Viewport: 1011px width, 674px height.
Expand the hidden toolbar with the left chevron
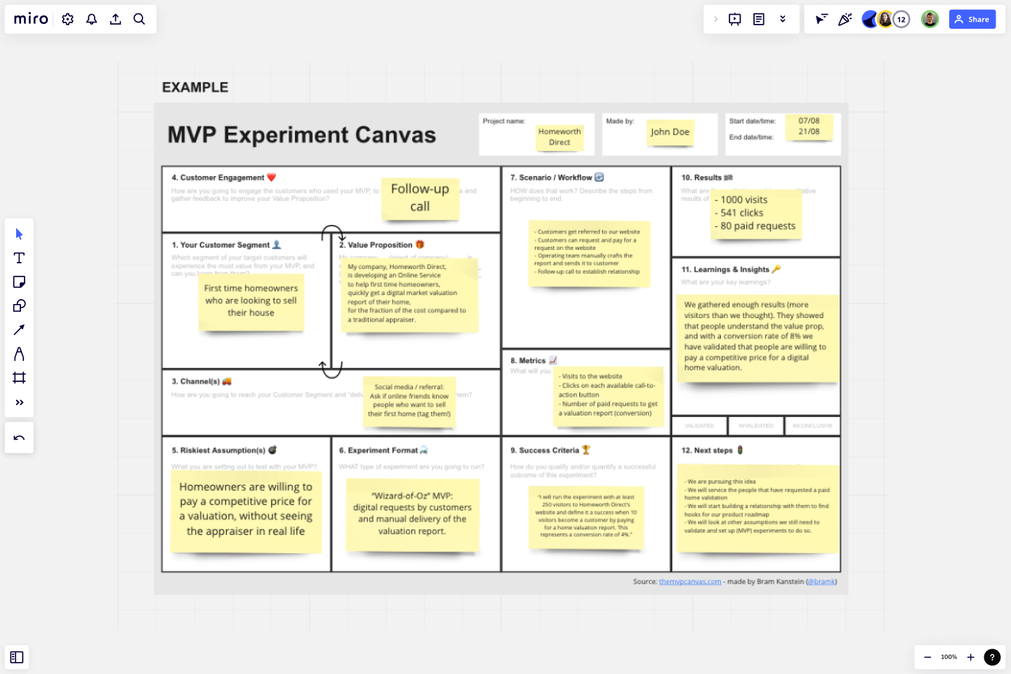point(715,19)
